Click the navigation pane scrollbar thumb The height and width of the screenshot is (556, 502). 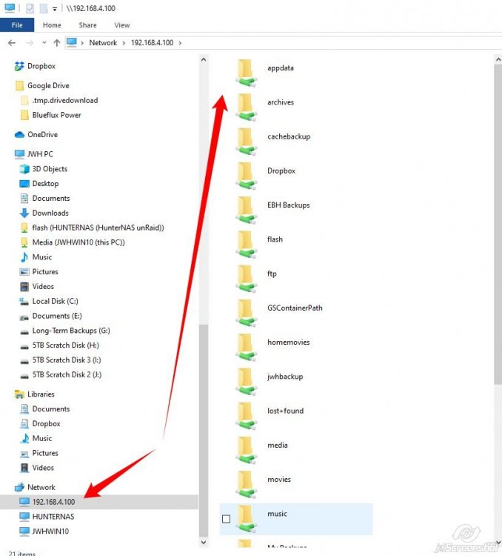[204, 430]
